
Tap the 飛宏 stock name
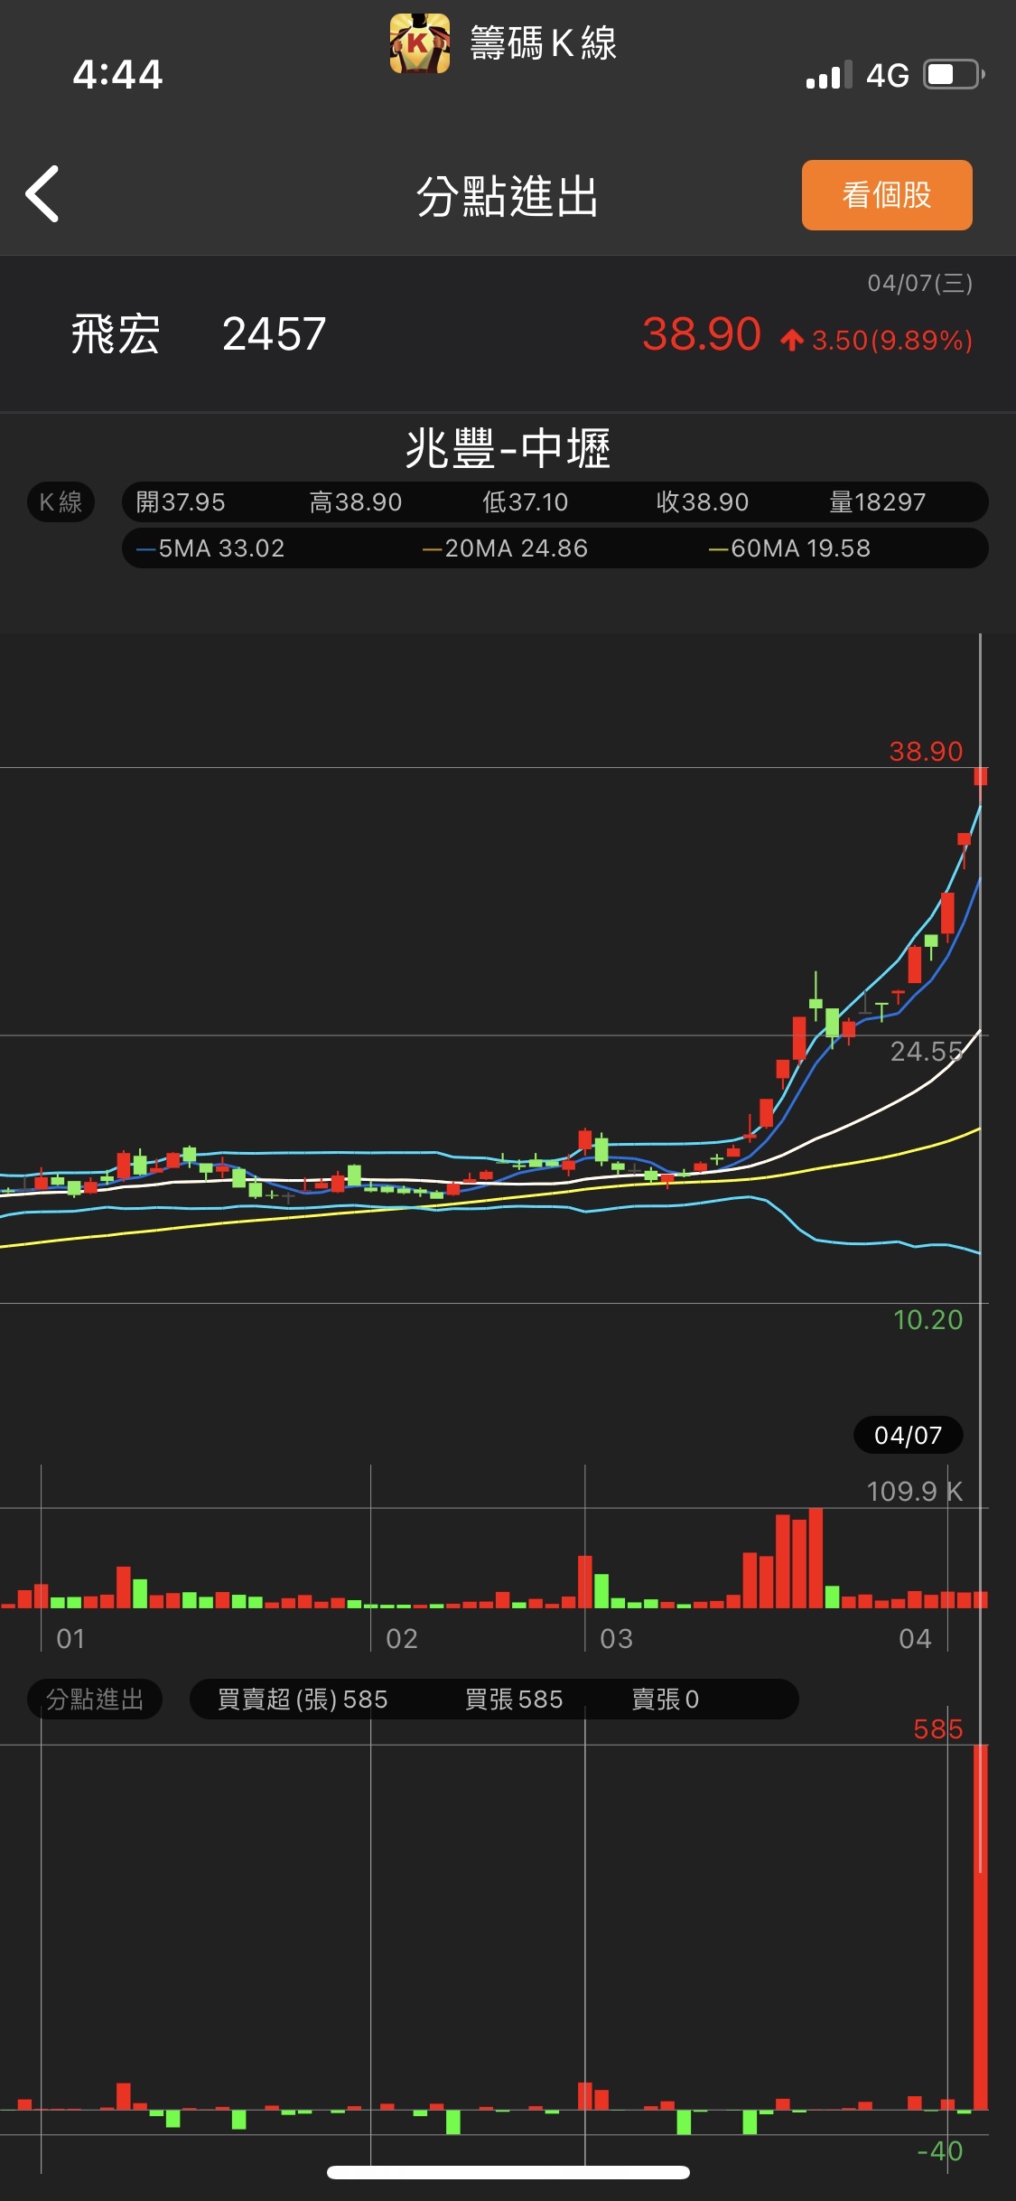(116, 334)
